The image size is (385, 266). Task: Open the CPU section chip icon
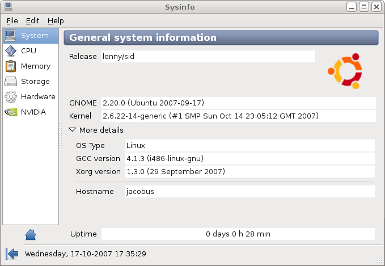point(11,51)
